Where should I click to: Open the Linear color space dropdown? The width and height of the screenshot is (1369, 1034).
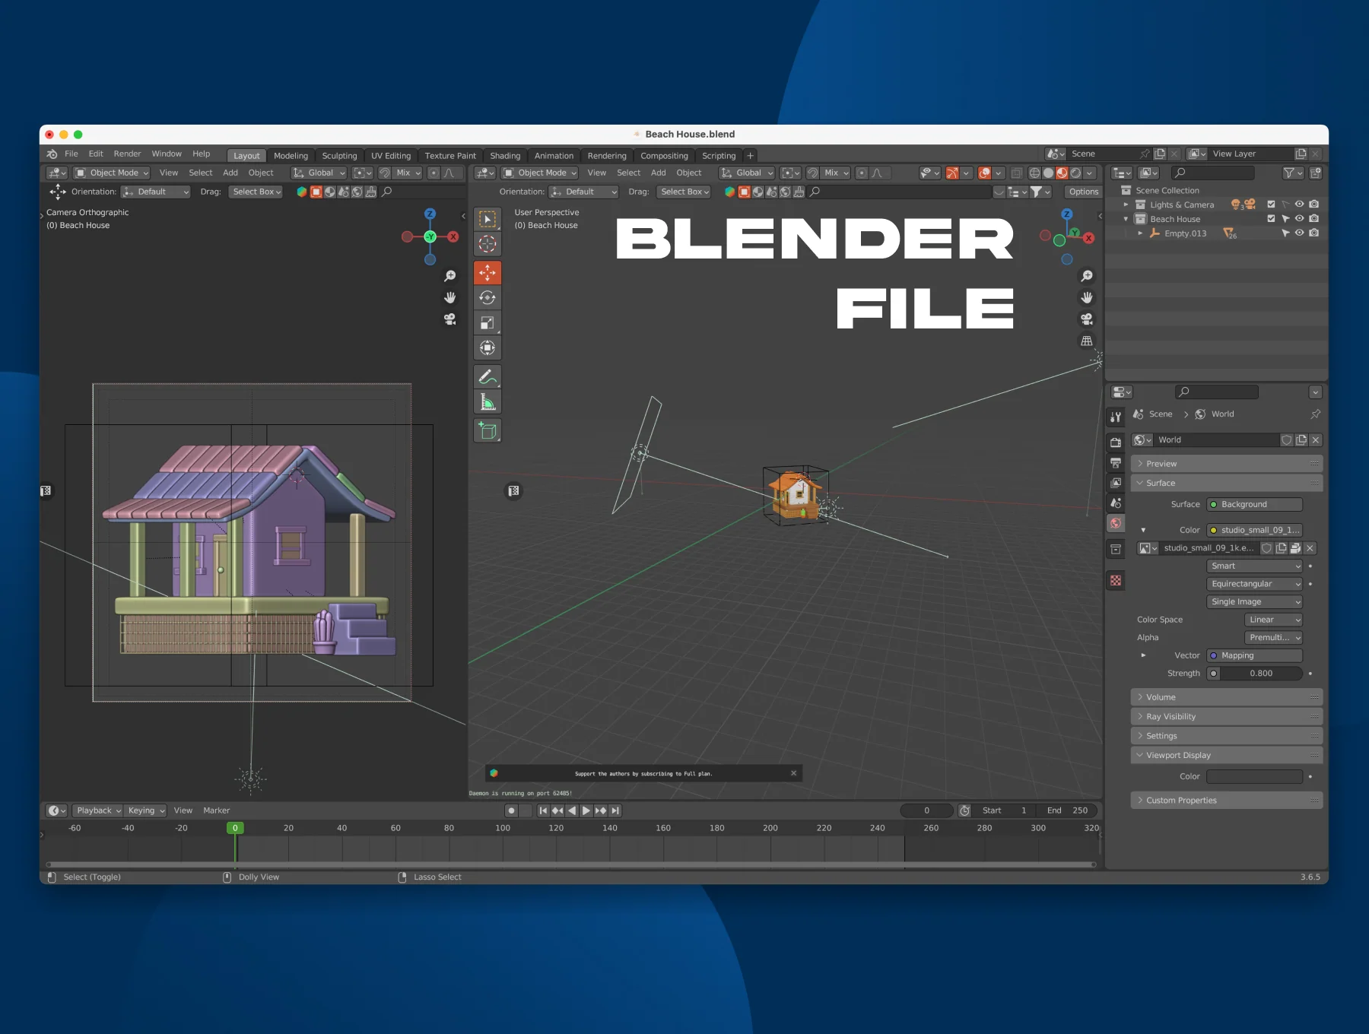click(1274, 620)
